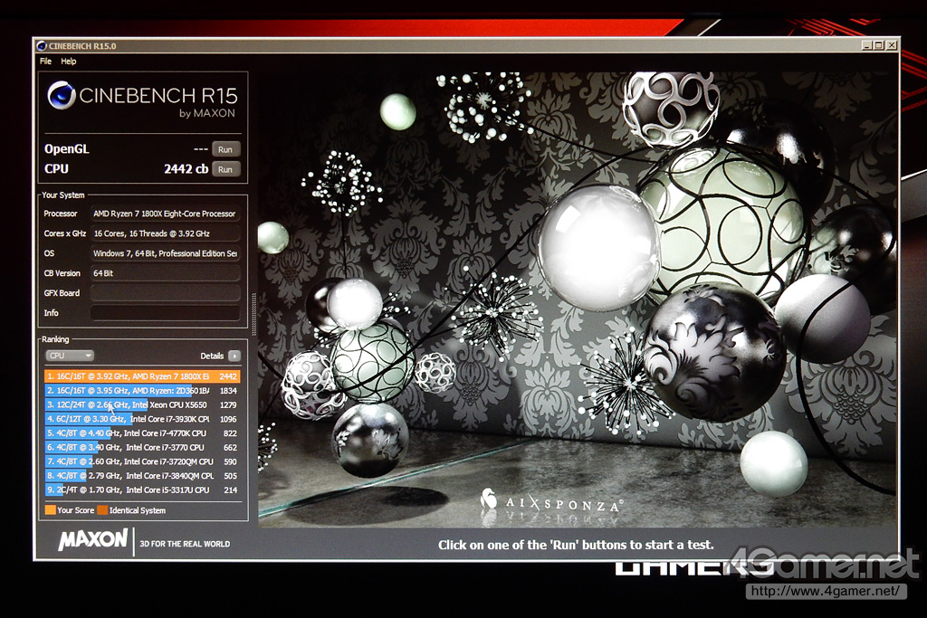Click the rendered scene preview image

coord(577,299)
